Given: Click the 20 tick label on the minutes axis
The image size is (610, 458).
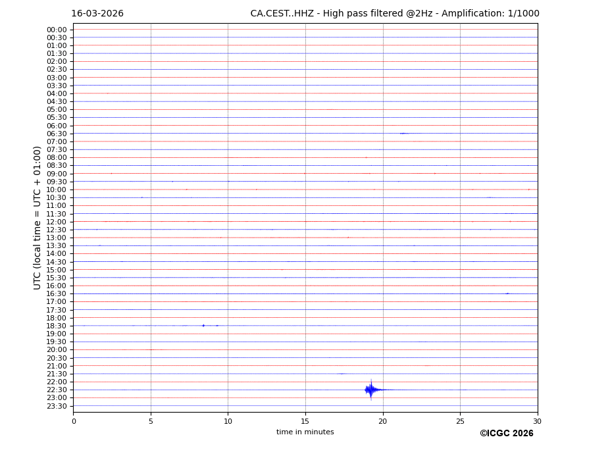Looking at the screenshot, I should click(383, 421).
